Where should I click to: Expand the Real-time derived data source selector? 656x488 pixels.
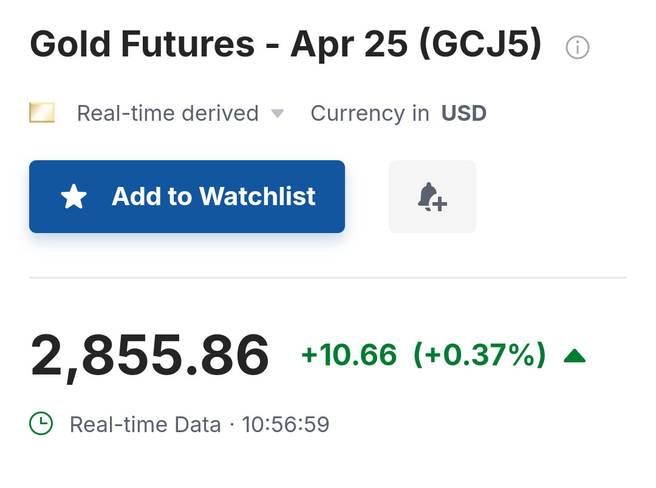(x=168, y=114)
